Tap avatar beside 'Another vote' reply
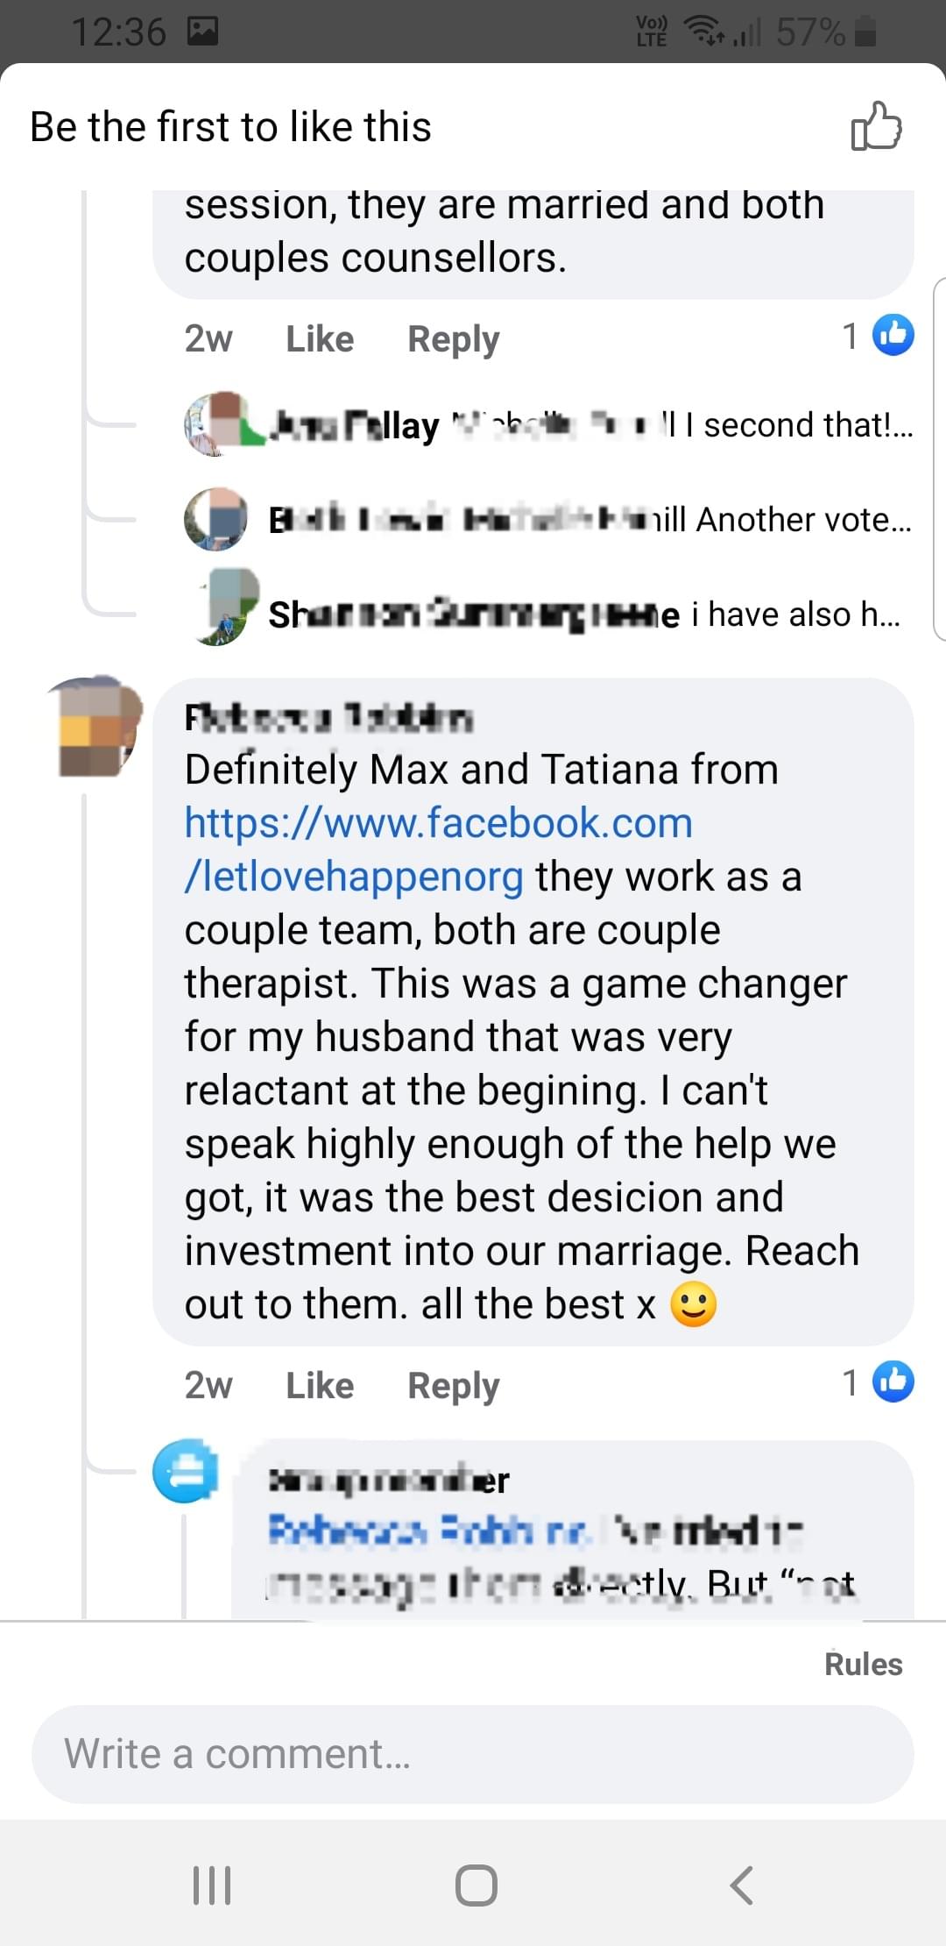 tap(215, 519)
